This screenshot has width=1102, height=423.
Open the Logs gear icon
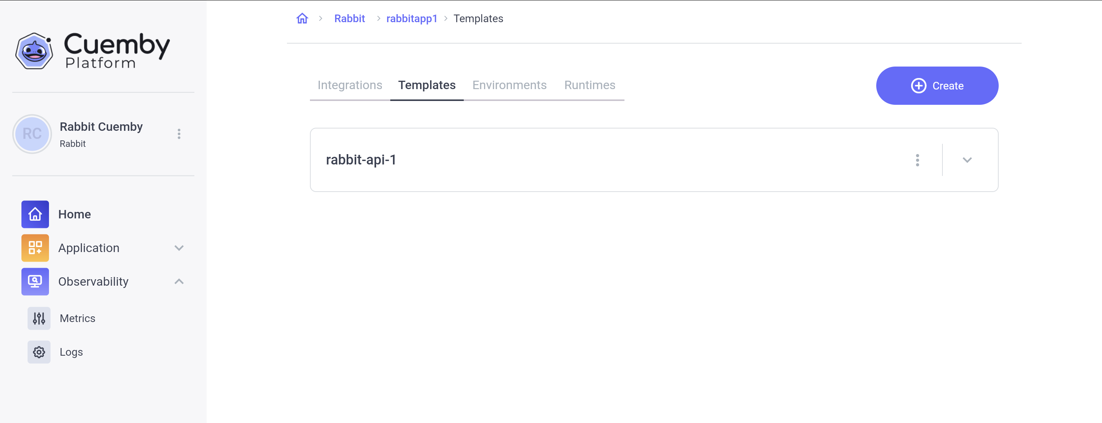(39, 352)
